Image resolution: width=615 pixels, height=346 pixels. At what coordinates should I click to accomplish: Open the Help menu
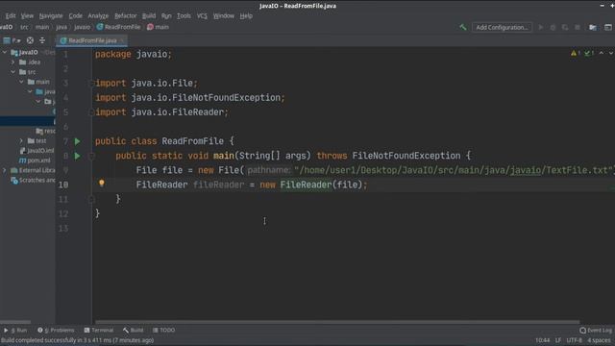[246, 15]
